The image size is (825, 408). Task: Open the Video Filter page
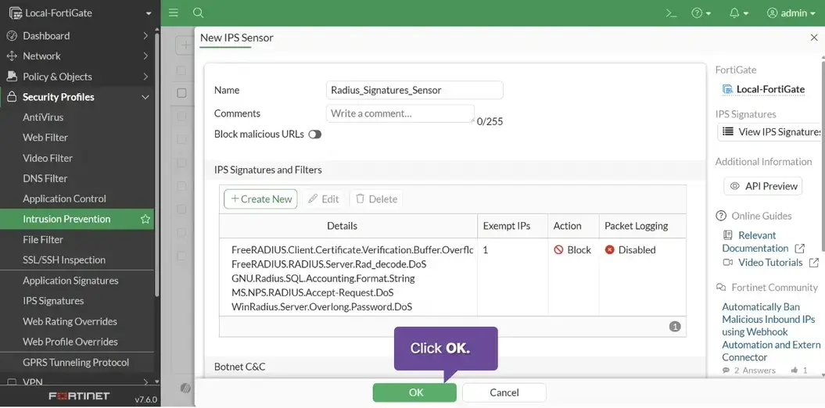tap(48, 158)
